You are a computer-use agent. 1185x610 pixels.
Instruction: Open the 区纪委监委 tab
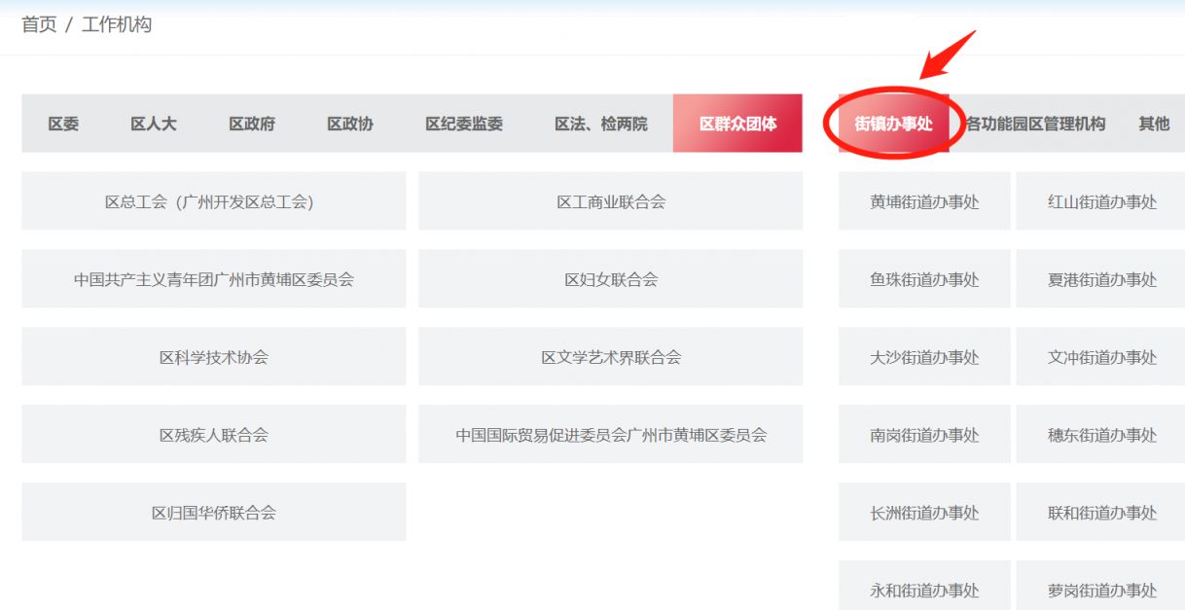pyautogui.click(x=464, y=124)
